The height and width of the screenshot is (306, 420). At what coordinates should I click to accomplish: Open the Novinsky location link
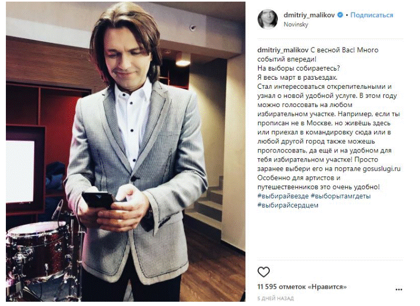(295, 25)
